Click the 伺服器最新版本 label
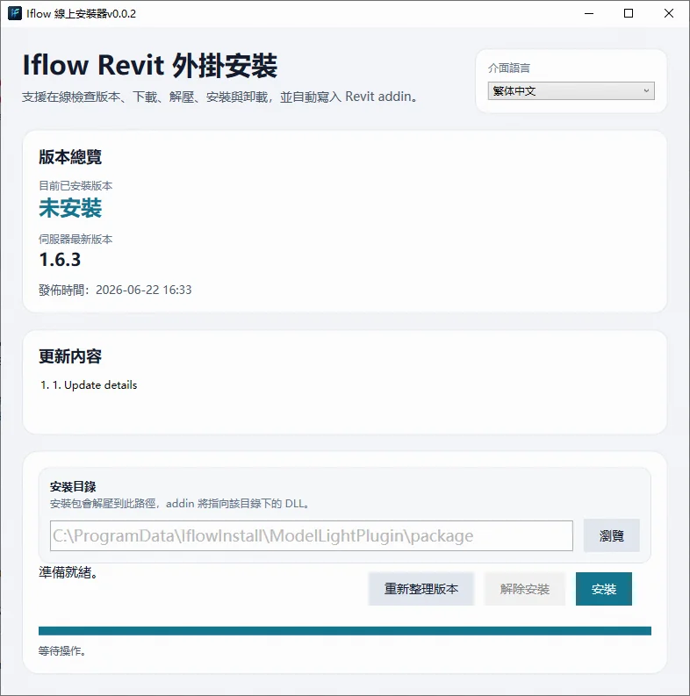This screenshot has width=690, height=696. coord(75,240)
